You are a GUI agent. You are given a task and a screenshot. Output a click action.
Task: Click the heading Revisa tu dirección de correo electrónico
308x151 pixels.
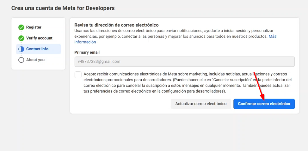tap(116, 25)
